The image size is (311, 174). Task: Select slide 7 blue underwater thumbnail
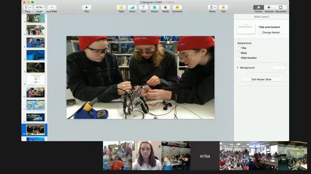click(x=35, y=55)
